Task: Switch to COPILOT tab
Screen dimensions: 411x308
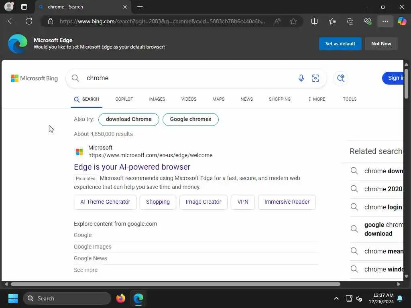Action: 124,99
